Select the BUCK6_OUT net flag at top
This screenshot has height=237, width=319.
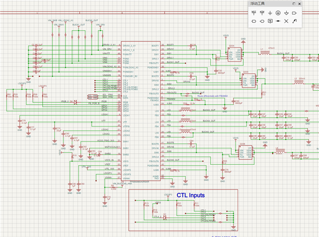click(x=92, y=20)
